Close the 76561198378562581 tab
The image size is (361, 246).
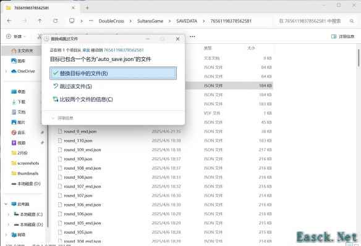[x=73, y=8]
